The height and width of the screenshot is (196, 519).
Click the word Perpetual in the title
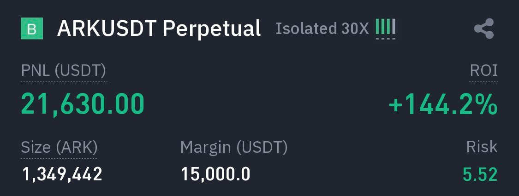click(212, 29)
